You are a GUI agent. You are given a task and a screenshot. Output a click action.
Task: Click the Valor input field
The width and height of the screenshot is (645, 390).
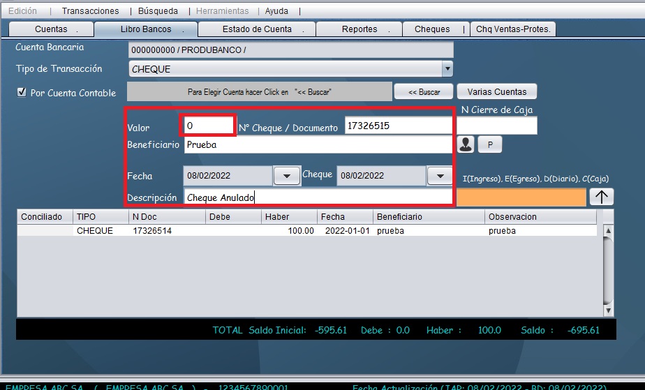[x=207, y=126]
